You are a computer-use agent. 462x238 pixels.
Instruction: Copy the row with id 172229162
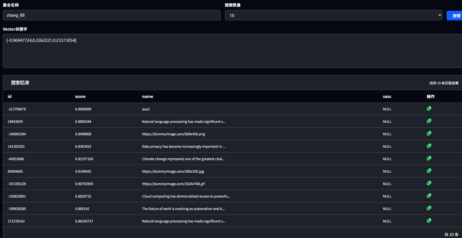coord(429,221)
